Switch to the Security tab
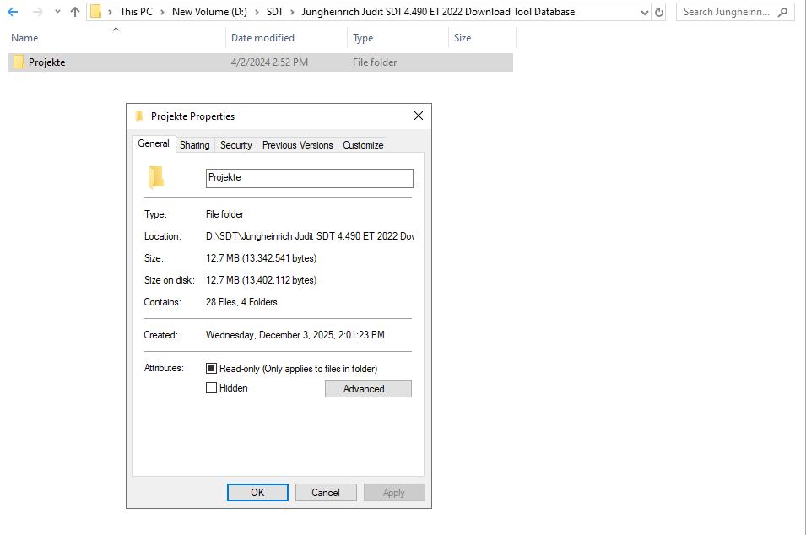Image resolution: width=806 pixels, height=535 pixels. tap(236, 145)
